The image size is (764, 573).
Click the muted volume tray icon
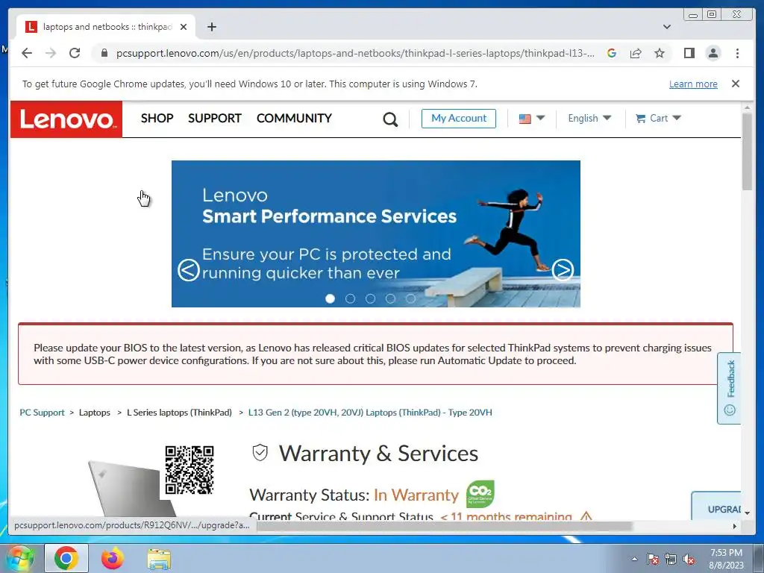coord(689,559)
